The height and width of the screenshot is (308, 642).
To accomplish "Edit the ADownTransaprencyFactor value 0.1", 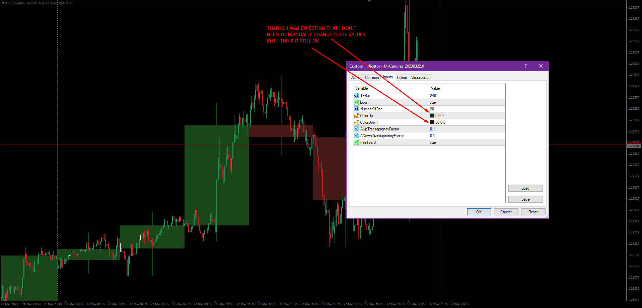I will tap(467, 136).
